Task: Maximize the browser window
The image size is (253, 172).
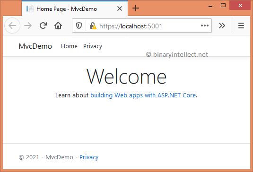Action: [x=223, y=5]
